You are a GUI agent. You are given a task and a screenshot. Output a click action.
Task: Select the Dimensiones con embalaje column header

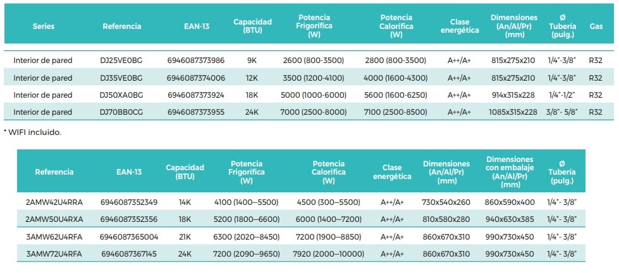click(510, 172)
